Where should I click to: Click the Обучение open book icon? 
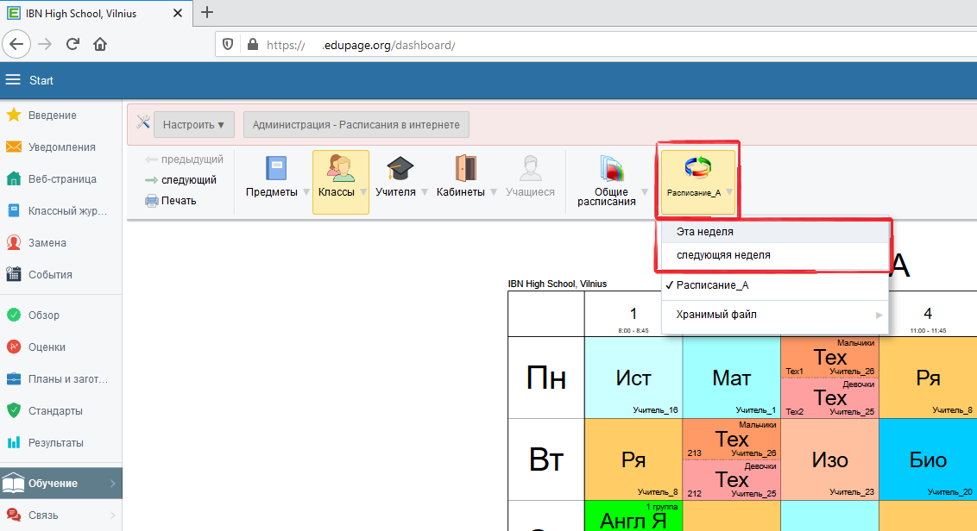pos(13,483)
